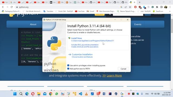Open VirtualBox from taskbar
Screen dimensions: 173x97
click(x=116, y=94)
